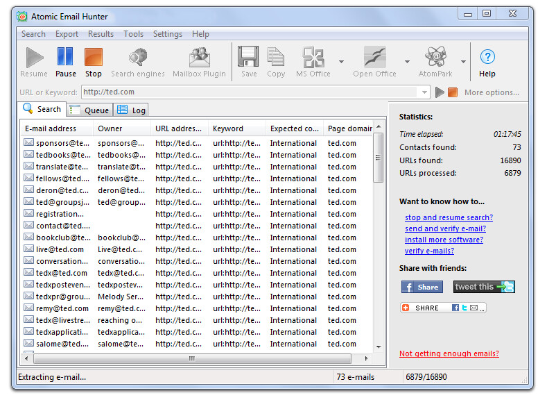The width and height of the screenshot is (547, 400).
Task: Open the Results menu
Action: point(101,34)
